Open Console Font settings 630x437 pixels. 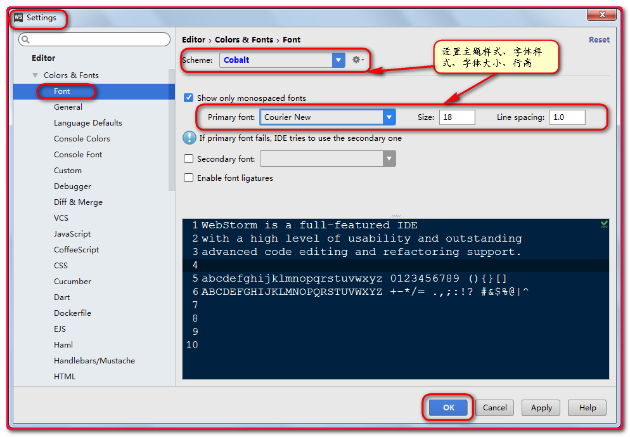pos(78,154)
